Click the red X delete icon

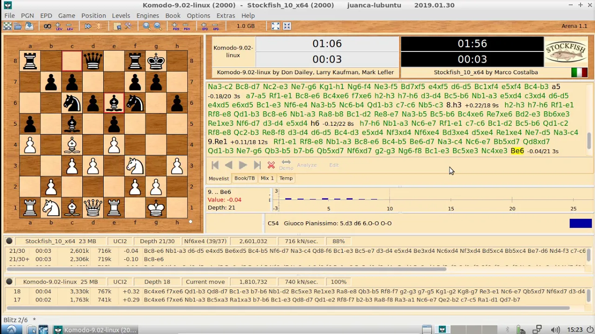click(271, 165)
